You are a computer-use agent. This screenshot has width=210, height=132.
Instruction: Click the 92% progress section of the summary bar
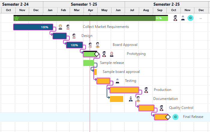click(161, 18)
